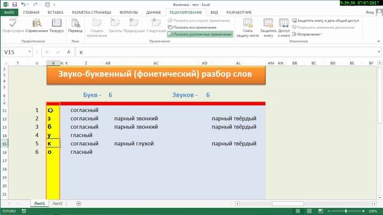383x215 pixels.
Task: Open the Исправления dropdown
Action: pyautogui.click(x=307, y=34)
